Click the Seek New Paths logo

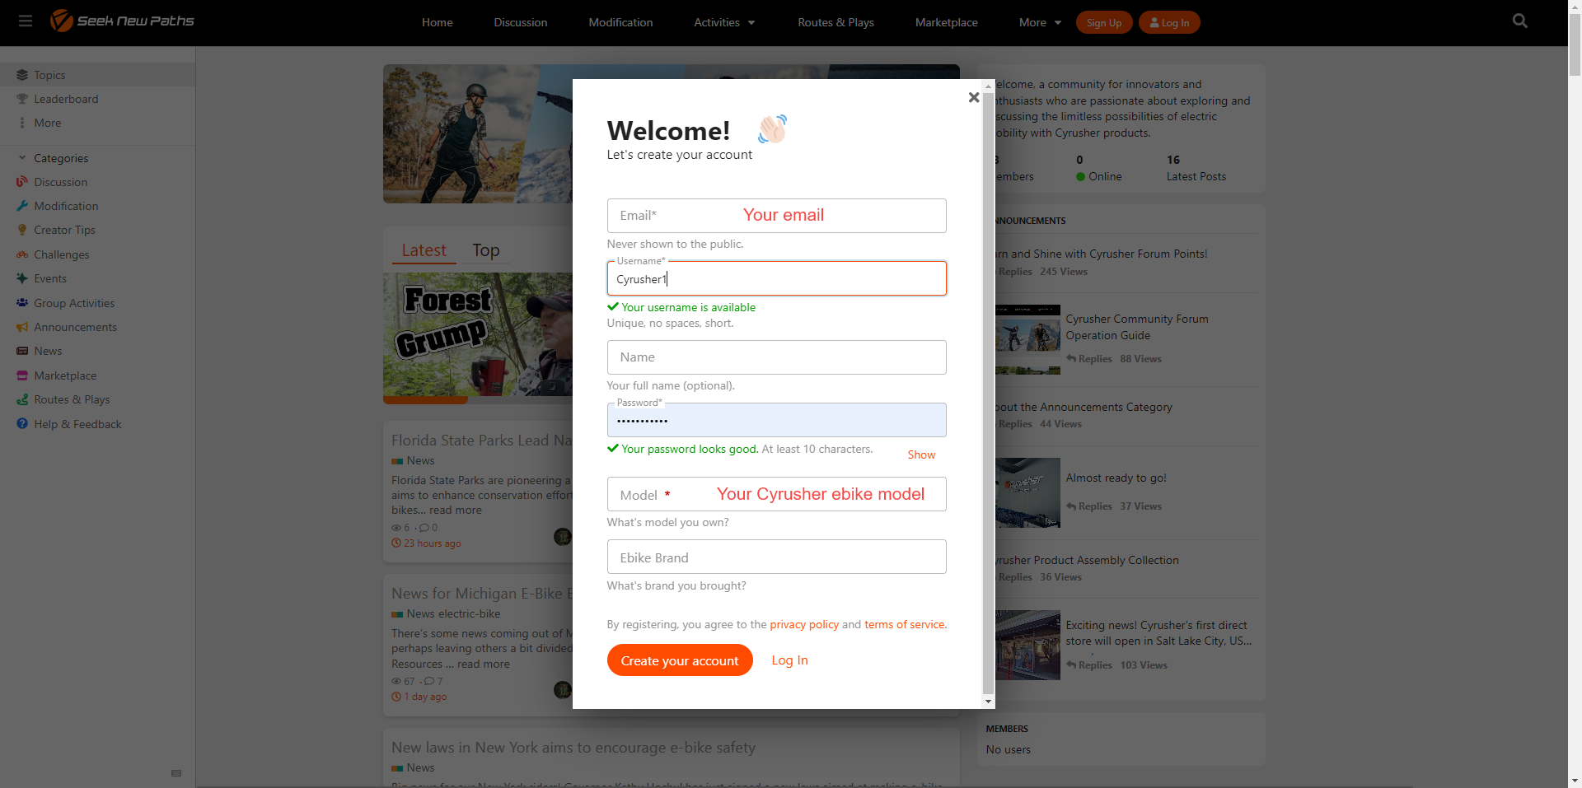point(122,21)
